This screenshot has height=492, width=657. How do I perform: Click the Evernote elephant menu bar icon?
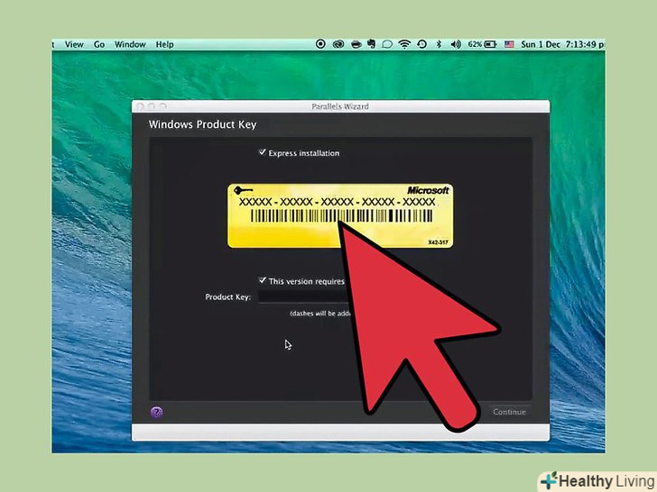371,44
